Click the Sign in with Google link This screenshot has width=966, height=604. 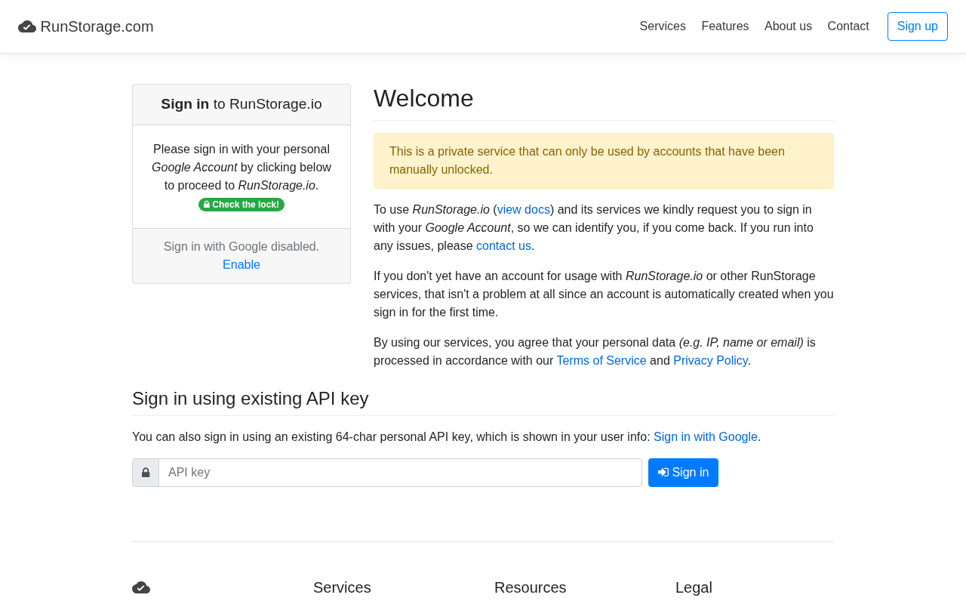tap(706, 437)
